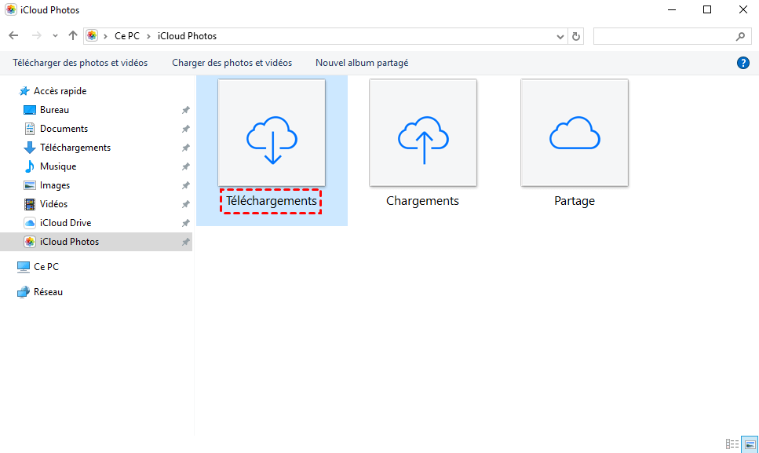Click Charger des photos et vidéos
The height and width of the screenshot is (453, 759).
click(x=232, y=63)
